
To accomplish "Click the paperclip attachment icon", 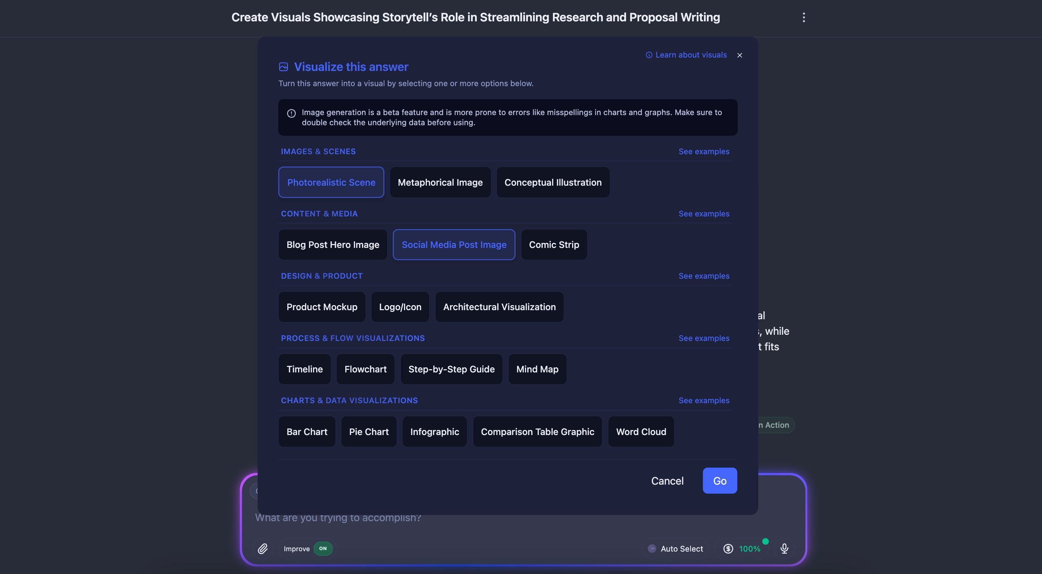I will (263, 549).
